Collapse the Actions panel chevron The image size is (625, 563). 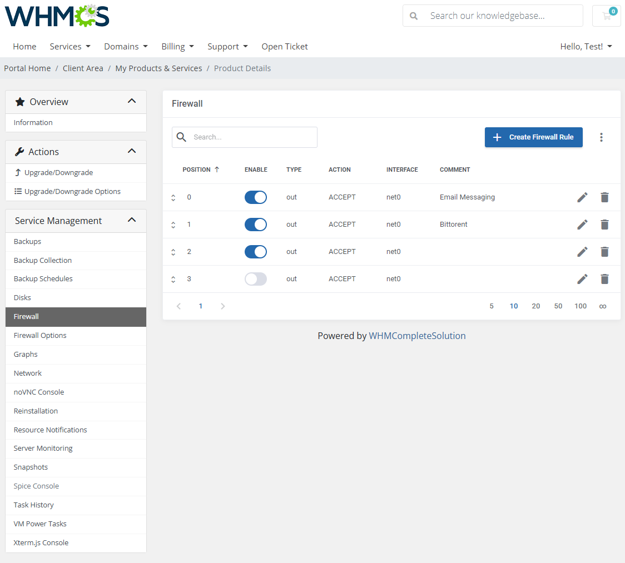tap(132, 151)
